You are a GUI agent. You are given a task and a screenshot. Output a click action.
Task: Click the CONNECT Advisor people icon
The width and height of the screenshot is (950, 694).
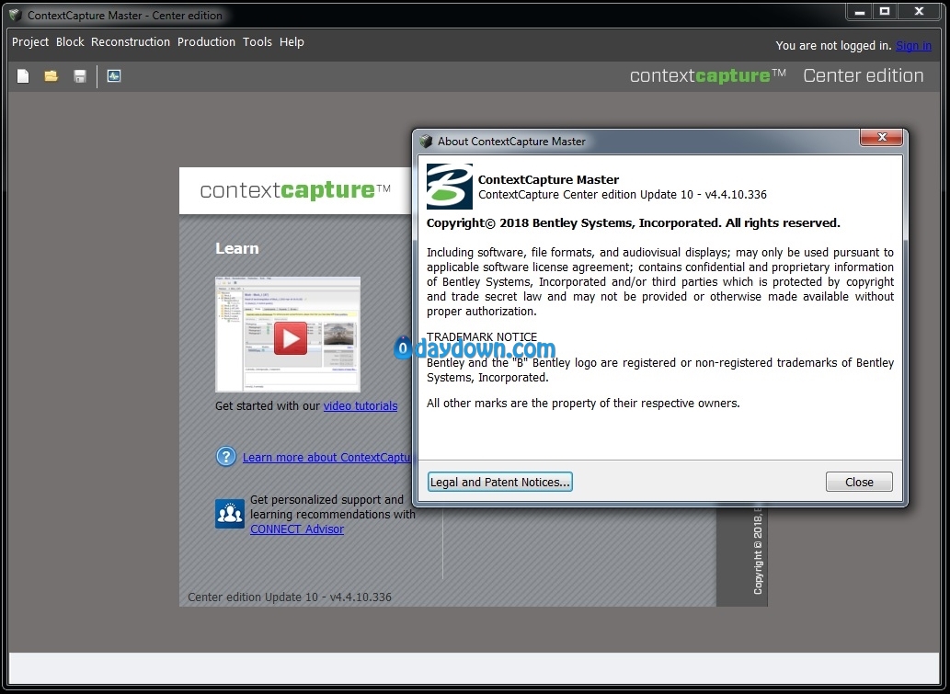click(x=230, y=514)
